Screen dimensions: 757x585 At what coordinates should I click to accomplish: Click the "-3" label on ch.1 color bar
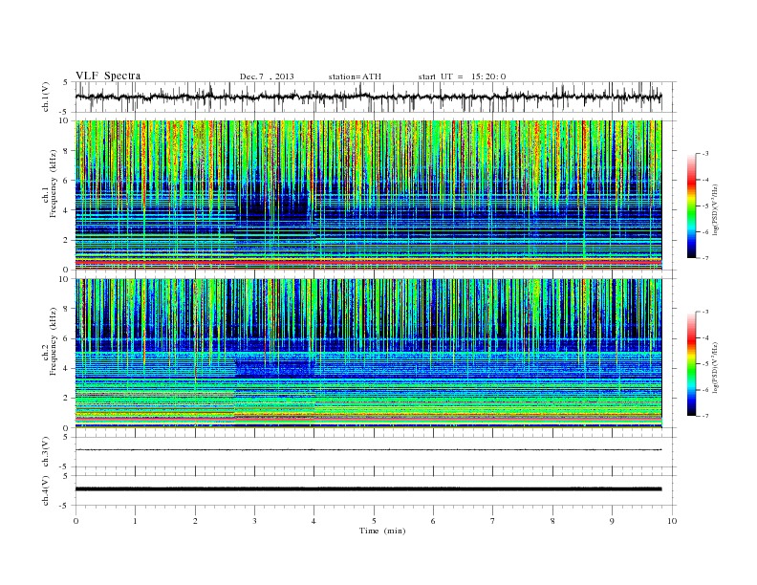coord(705,154)
